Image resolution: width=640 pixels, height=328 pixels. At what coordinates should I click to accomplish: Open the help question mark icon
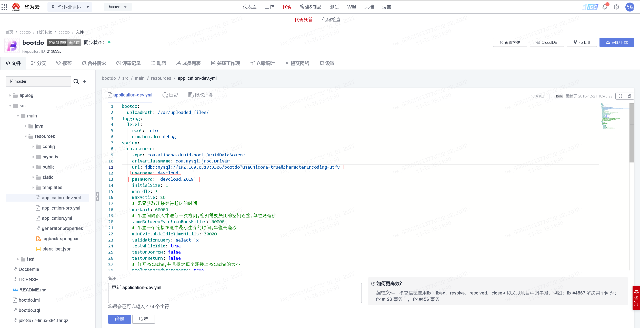coord(616,7)
